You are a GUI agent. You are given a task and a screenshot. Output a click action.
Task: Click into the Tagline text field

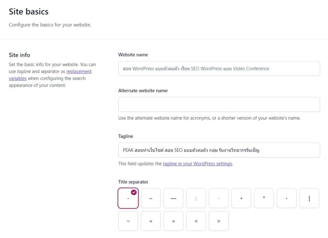click(x=219, y=150)
